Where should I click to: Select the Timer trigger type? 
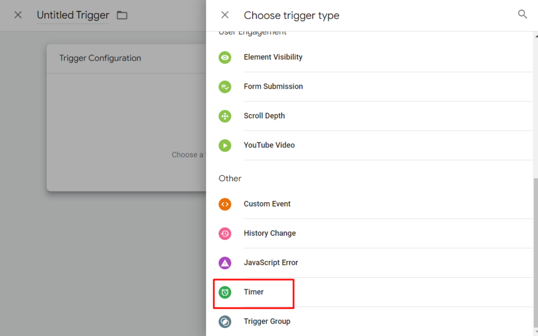(x=254, y=292)
